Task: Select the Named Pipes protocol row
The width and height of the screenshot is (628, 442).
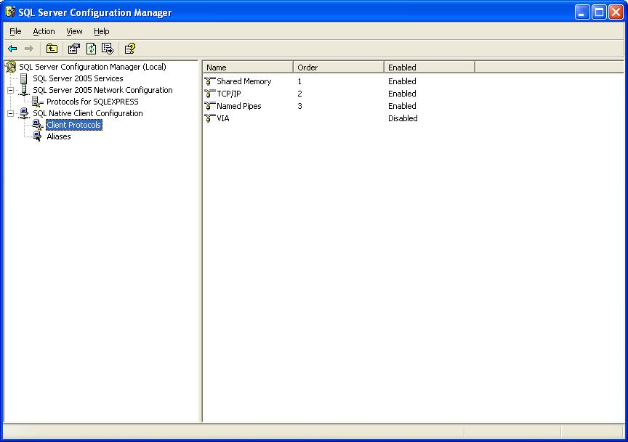Action: point(238,106)
